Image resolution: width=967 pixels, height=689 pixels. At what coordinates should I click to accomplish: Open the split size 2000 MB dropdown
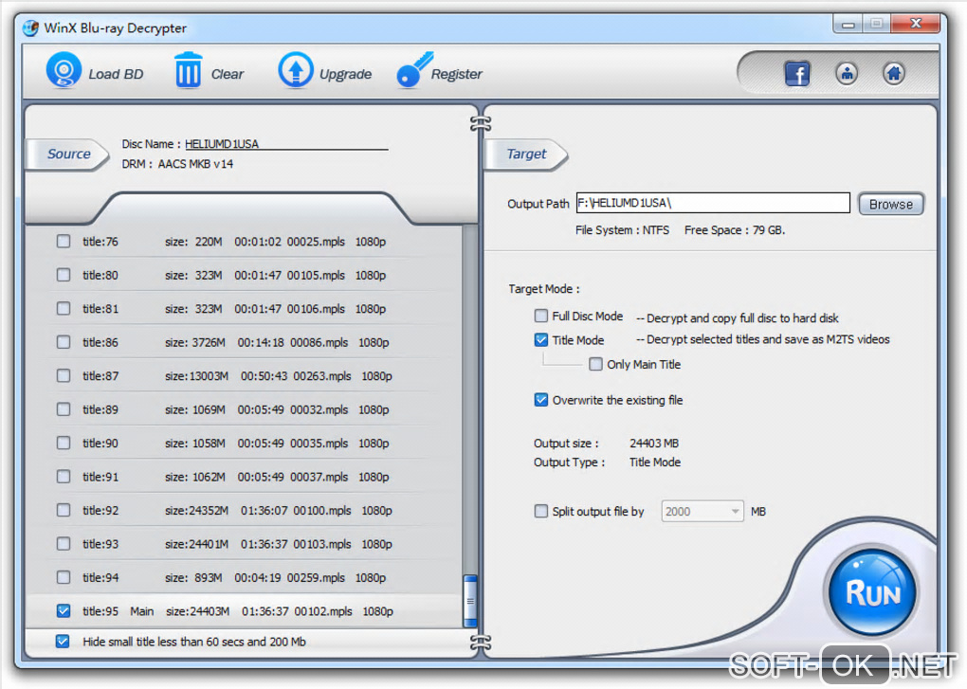click(x=702, y=511)
